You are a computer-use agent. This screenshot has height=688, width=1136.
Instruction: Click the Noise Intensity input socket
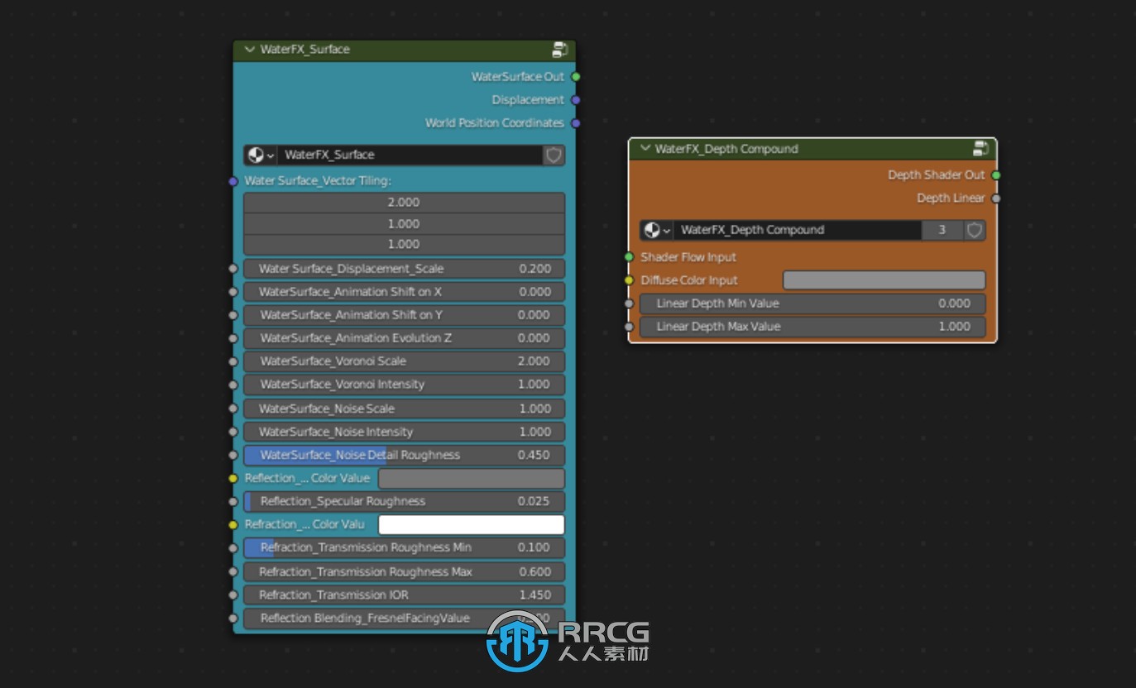click(233, 432)
